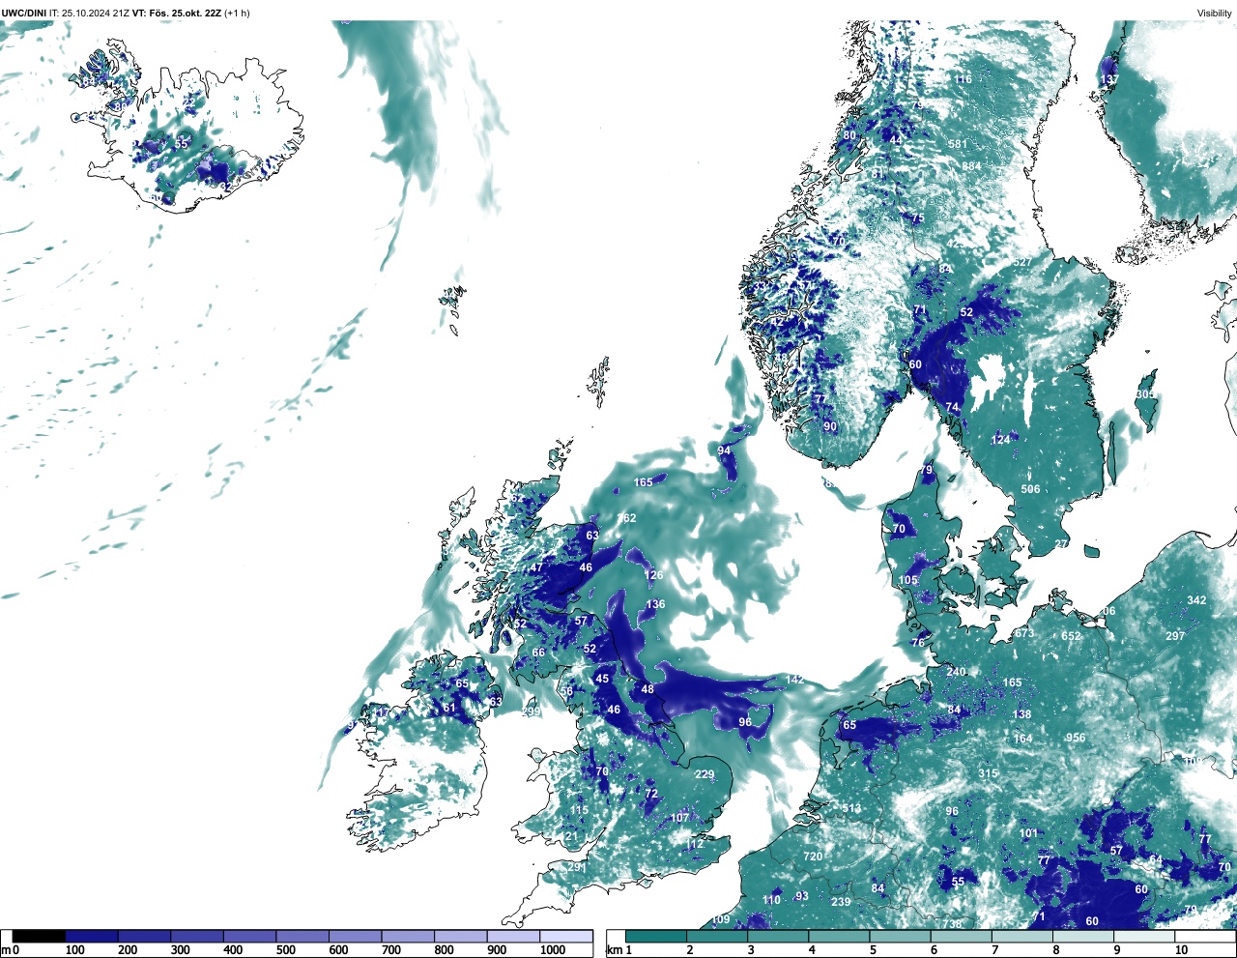
Task: Click the '(+1 h)' forecast offset text
Action: (238, 13)
